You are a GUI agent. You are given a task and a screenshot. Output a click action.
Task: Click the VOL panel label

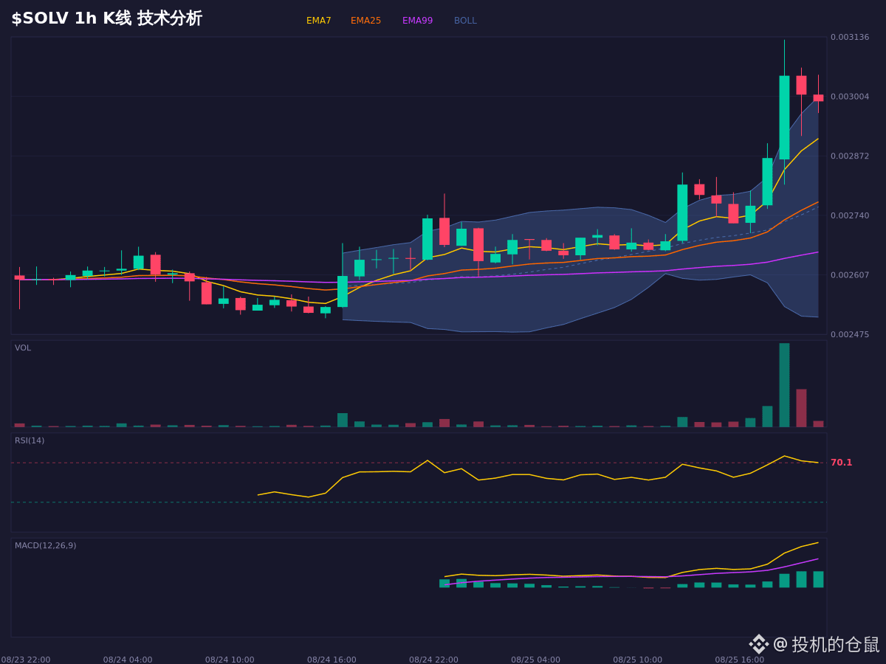pos(23,348)
